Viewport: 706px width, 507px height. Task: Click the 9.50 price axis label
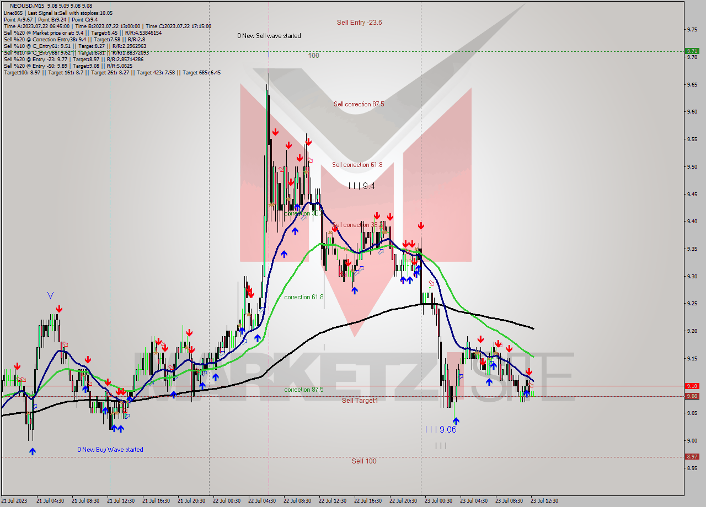[x=693, y=166]
